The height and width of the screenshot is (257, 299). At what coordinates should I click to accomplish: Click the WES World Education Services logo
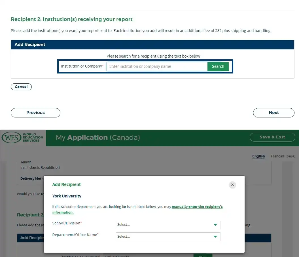pyautogui.click(x=22, y=138)
